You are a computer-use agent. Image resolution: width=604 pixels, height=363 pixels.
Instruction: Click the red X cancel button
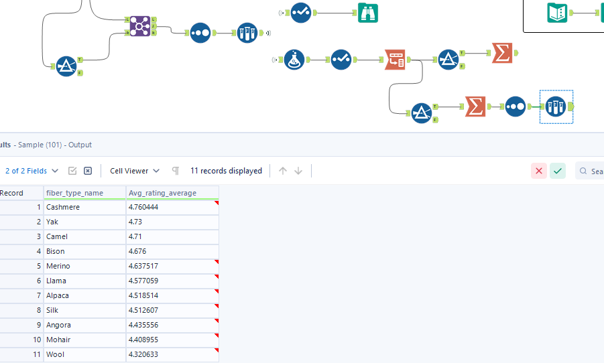click(x=539, y=171)
